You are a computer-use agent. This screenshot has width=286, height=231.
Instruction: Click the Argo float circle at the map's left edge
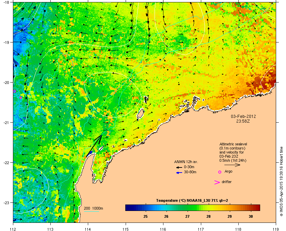click(15, 91)
